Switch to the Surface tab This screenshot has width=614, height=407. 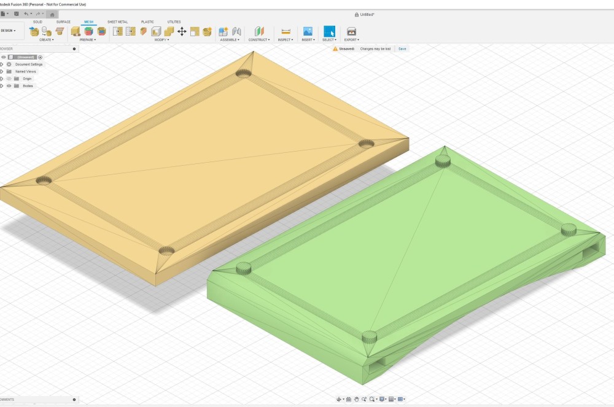click(63, 21)
